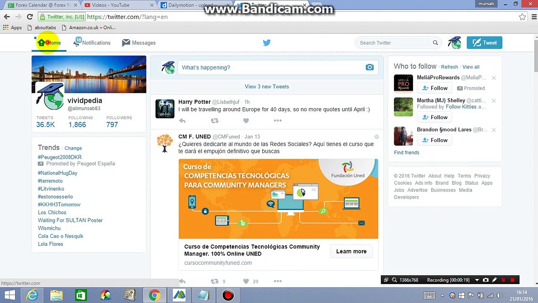View 3 new Tweets
This screenshot has width=538, height=303.
pyautogui.click(x=267, y=87)
